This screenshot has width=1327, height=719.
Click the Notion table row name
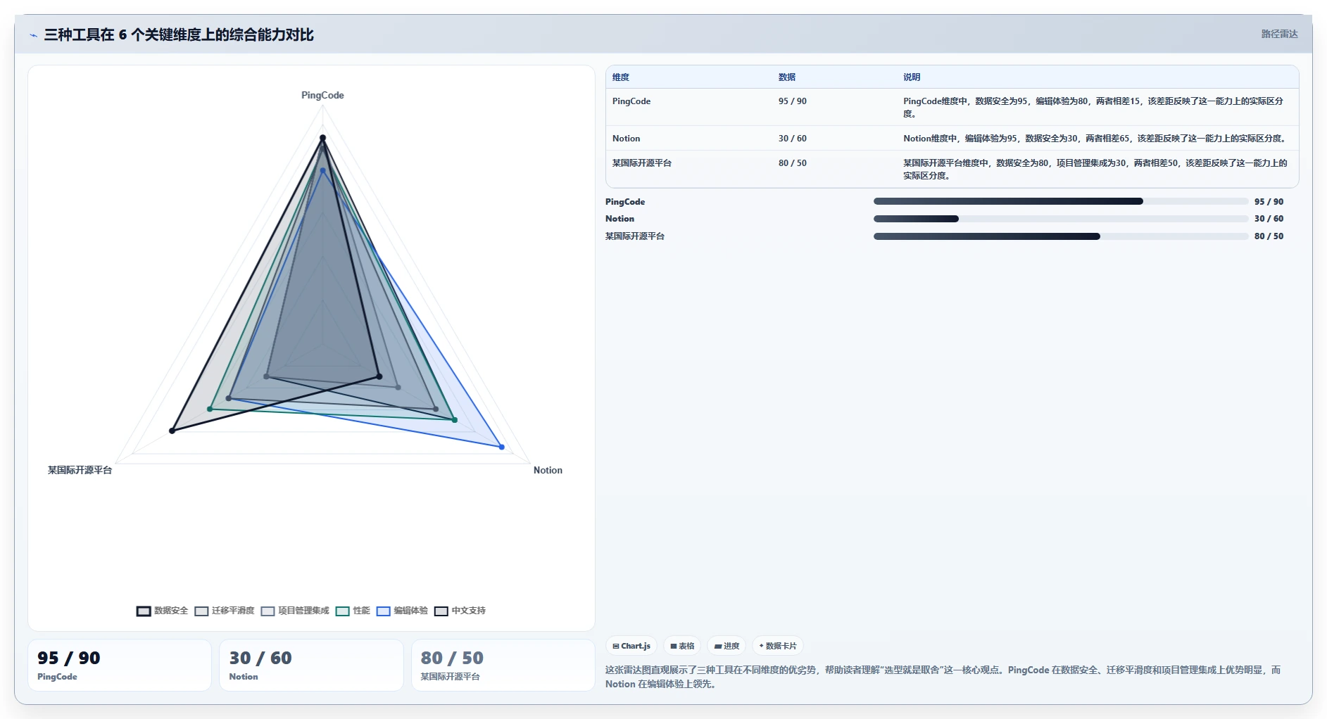[626, 139]
